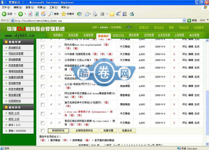
Task: Open the Mail icon dropdown arrow
Action: click(x=90, y=14)
